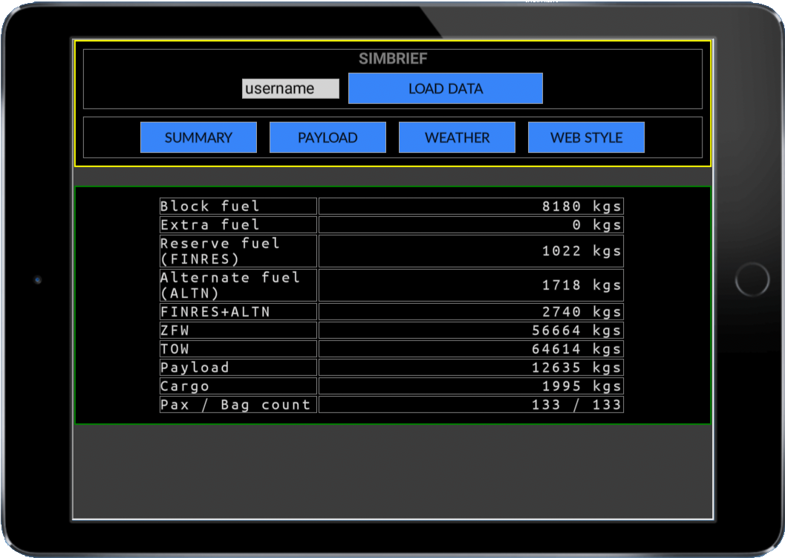Viewport: 785px width, 558px height.
Task: Click the SIMBRIEF header title
Action: point(393,59)
